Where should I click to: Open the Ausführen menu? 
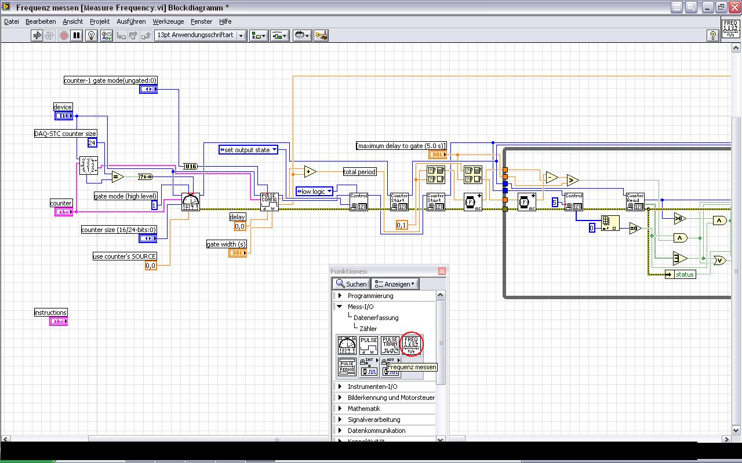tap(131, 21)
